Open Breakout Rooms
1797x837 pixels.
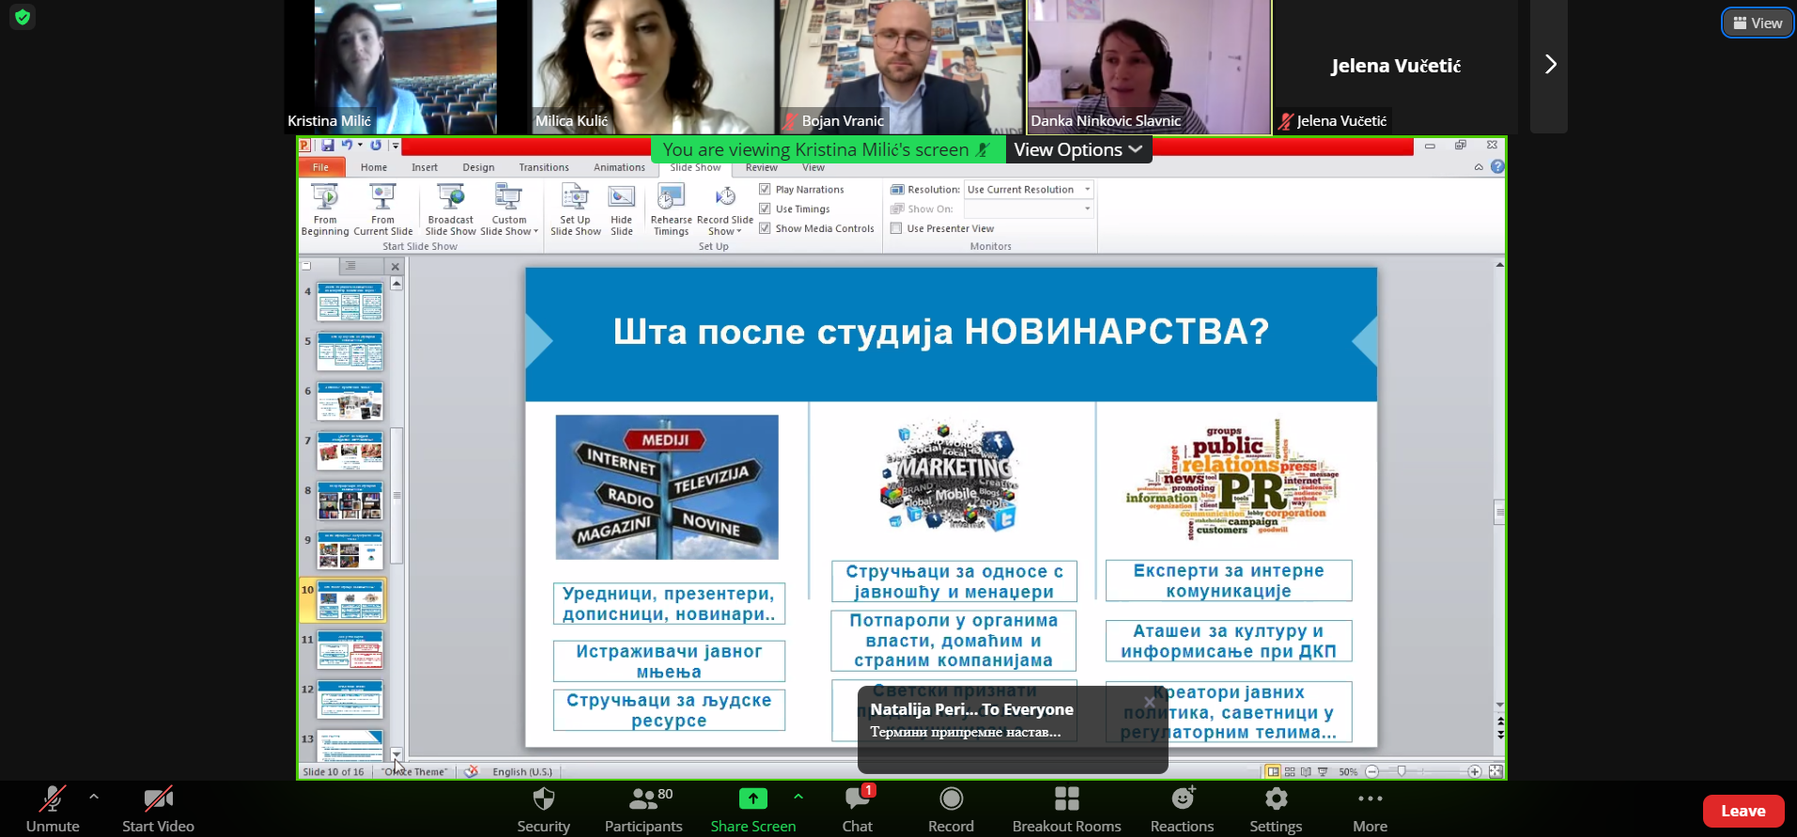1066,809
